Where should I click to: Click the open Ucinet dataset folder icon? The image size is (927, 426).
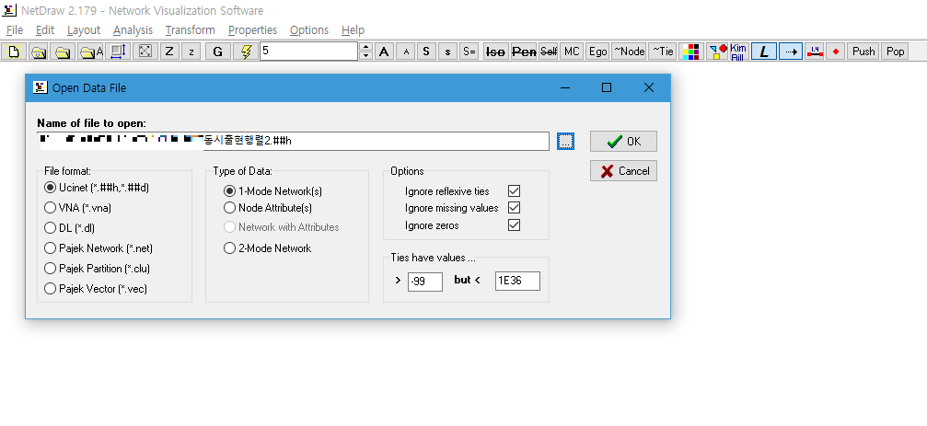pos(39,52)
